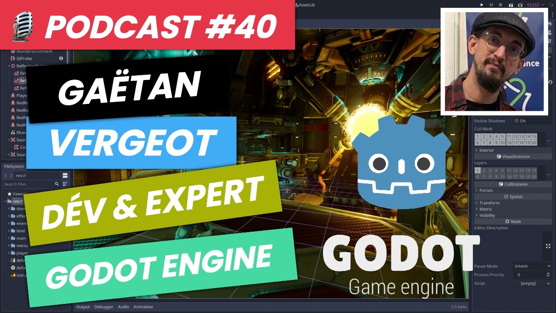Image resolution: width=556 pixels, height=313 pixels.
Task: Open the Cull Mask three-dots options
Action: click(548, 140)
